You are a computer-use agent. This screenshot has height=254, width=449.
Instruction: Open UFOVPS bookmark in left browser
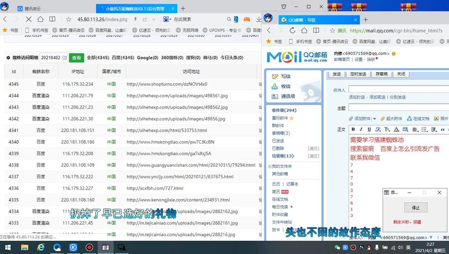(222, 30)
